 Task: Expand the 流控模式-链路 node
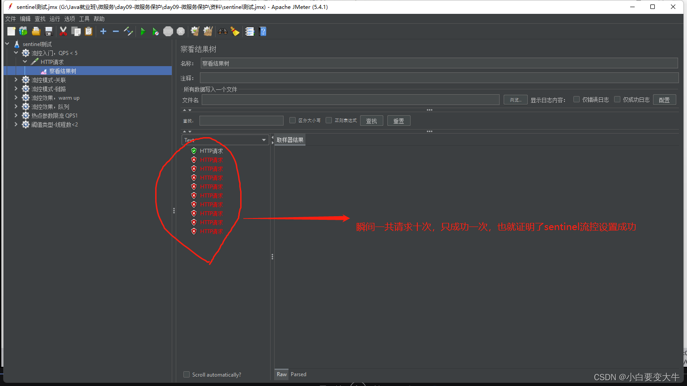[x=16, y=88]
